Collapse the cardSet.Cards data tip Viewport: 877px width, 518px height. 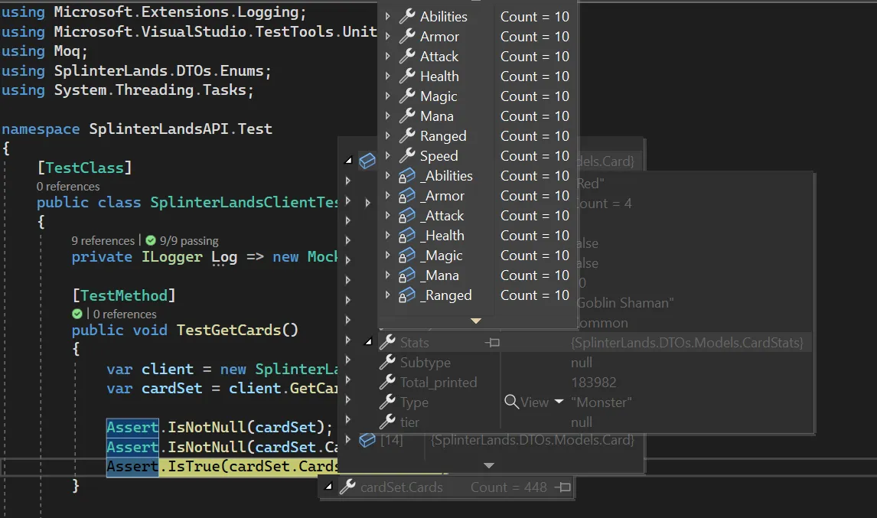click(x=328, y=487)
